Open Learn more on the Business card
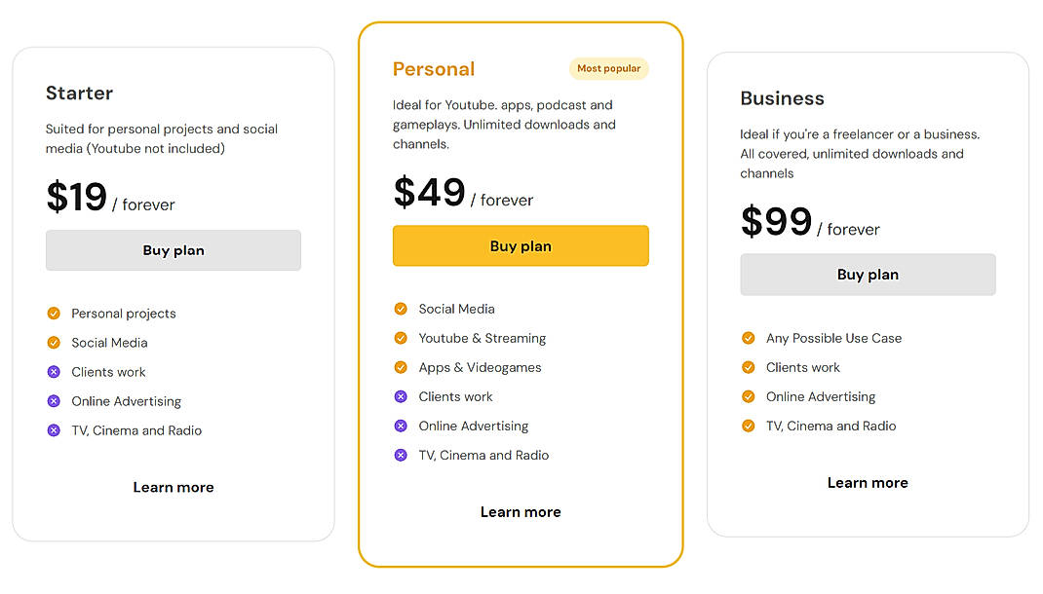Screen dimensions: 1043x594 [868, 482]
